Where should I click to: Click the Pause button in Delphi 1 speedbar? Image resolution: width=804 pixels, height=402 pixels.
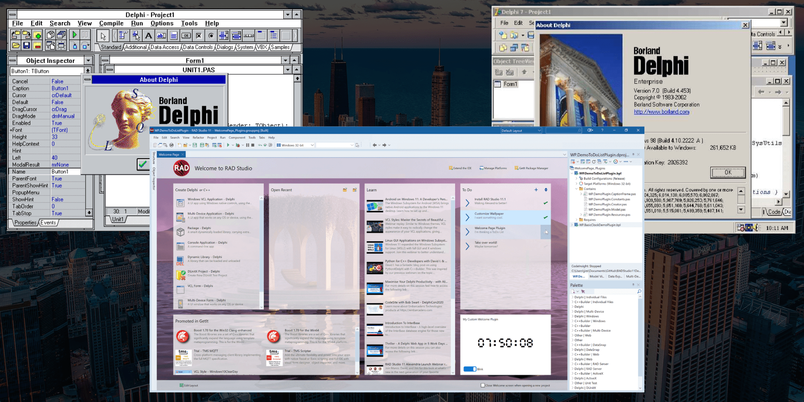tap(85, 35)
